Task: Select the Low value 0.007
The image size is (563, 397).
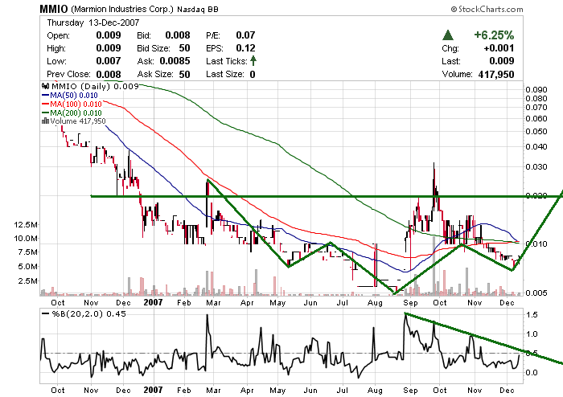Action: coord(109,61)
